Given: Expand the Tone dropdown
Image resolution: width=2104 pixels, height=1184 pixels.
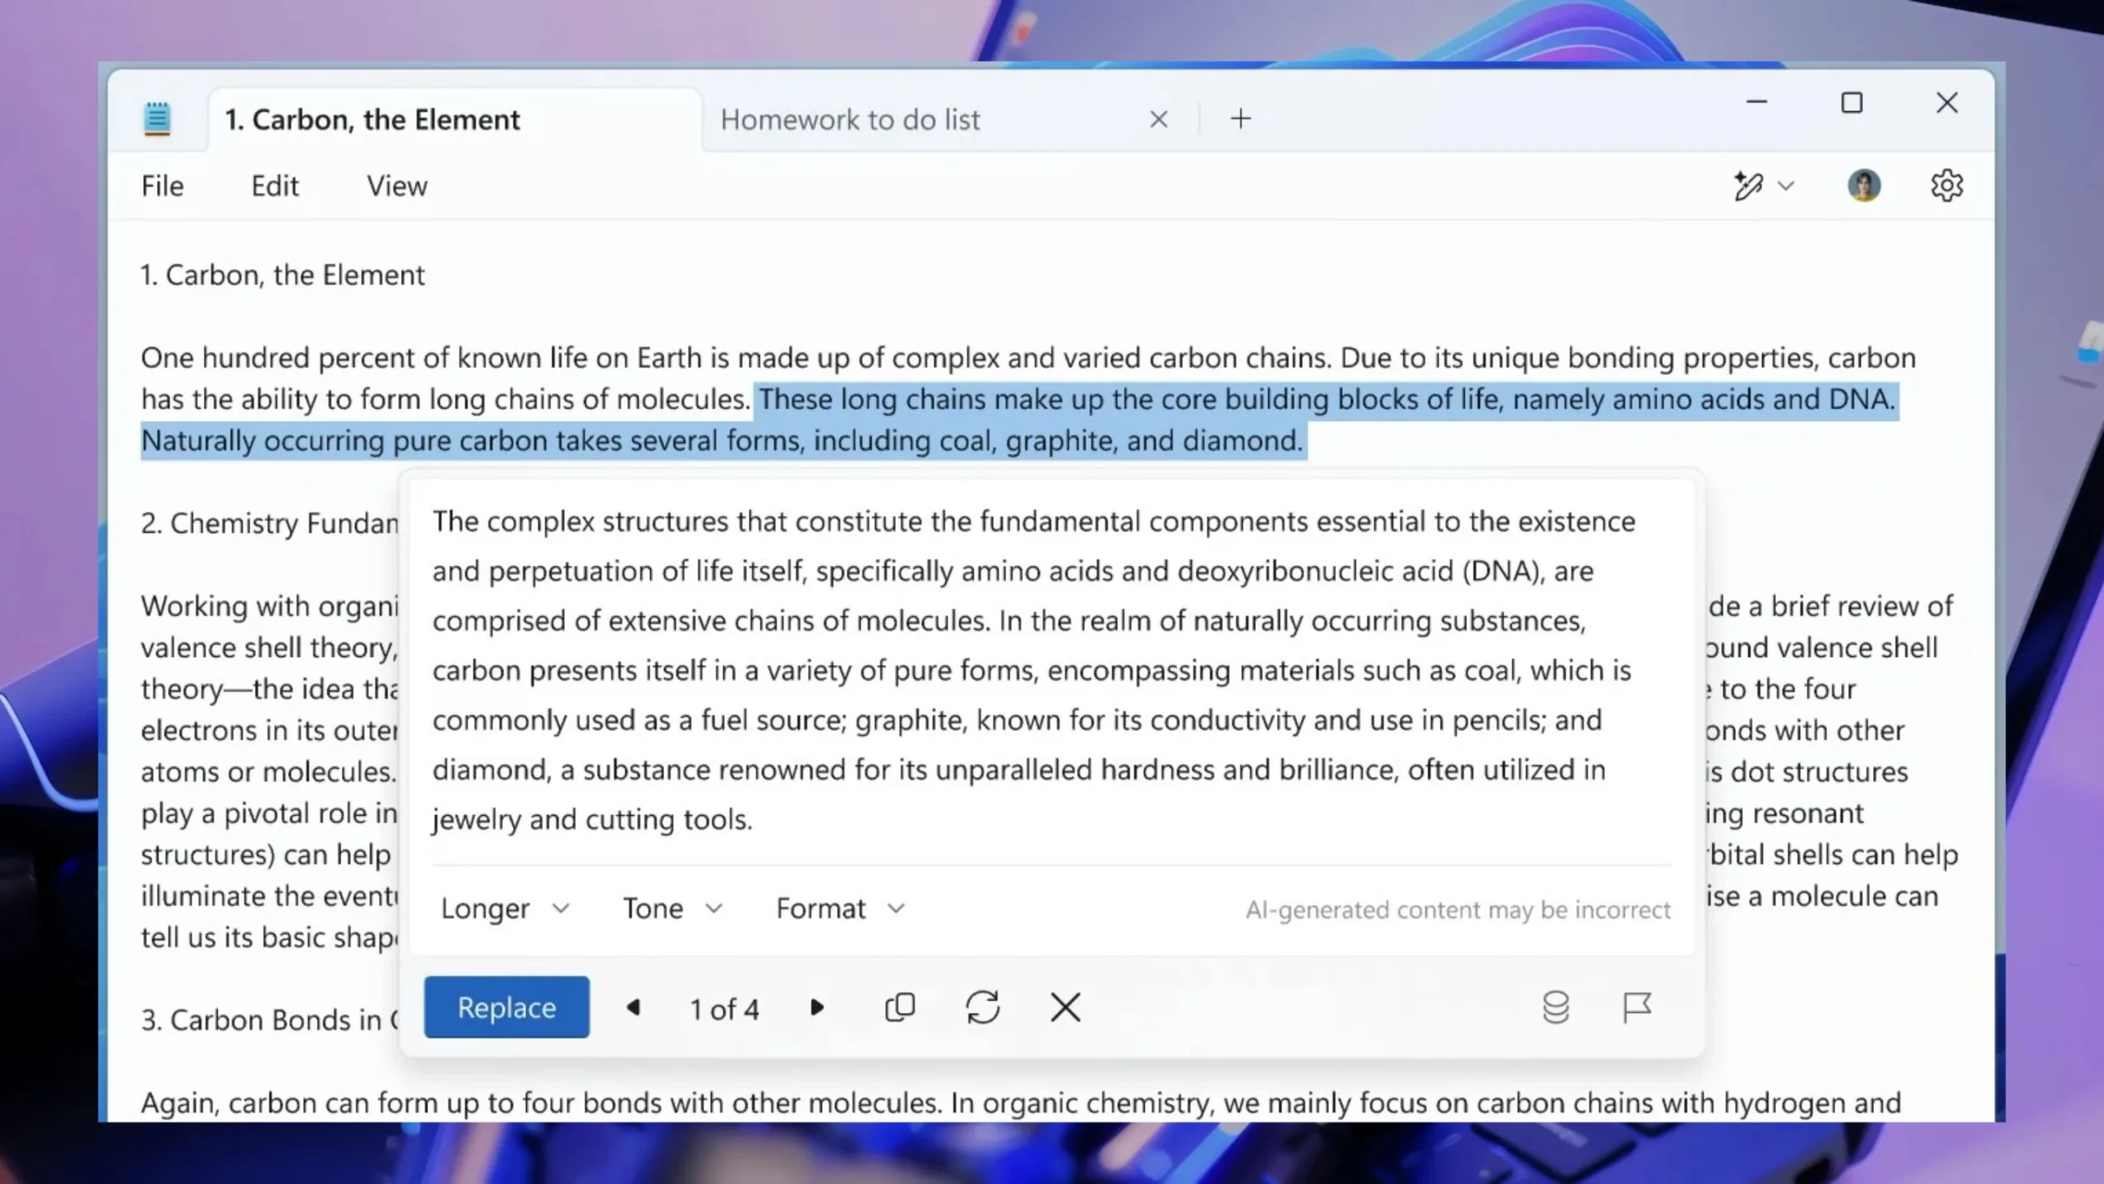Looking at the screenshot, I should point(672,909).
